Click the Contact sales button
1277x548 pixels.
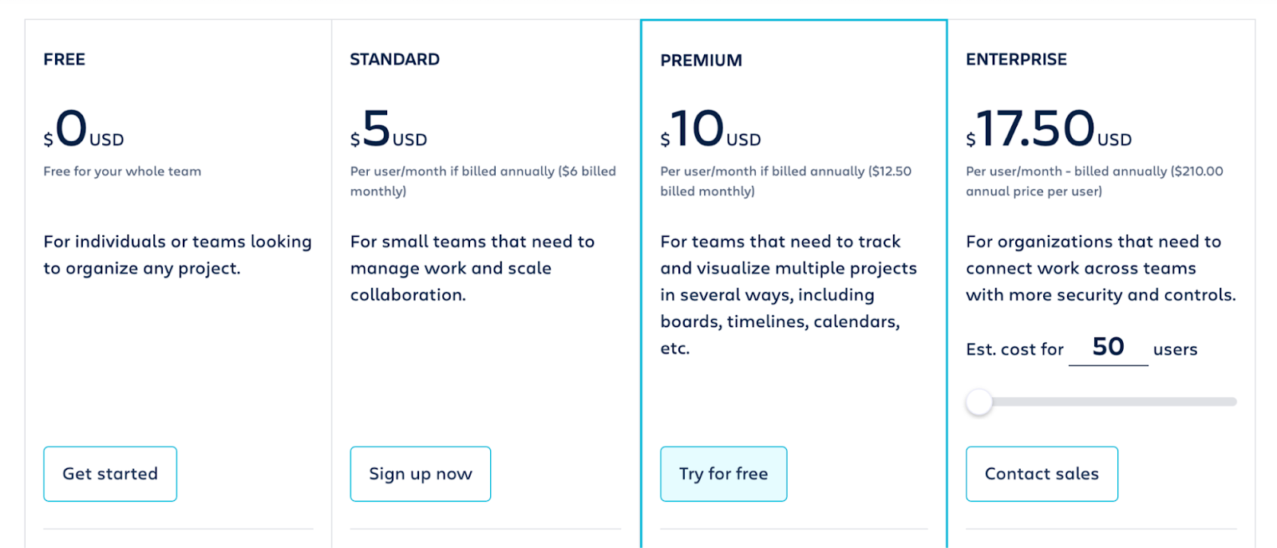tap(1042, 474)
